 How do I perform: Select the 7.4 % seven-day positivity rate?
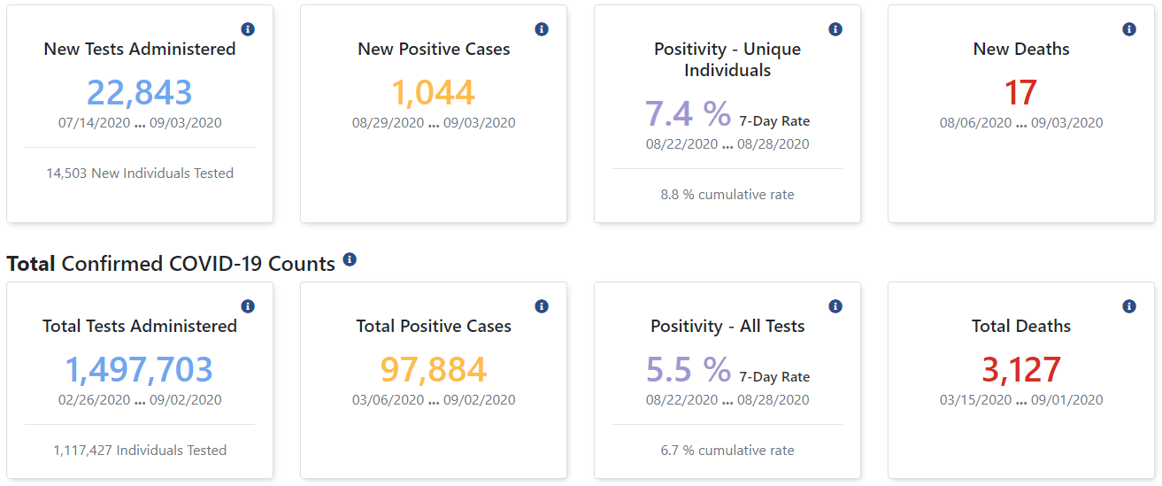click(688, 113)
